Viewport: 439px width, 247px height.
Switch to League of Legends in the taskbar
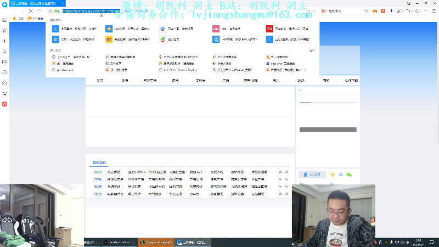click(156, 242)
